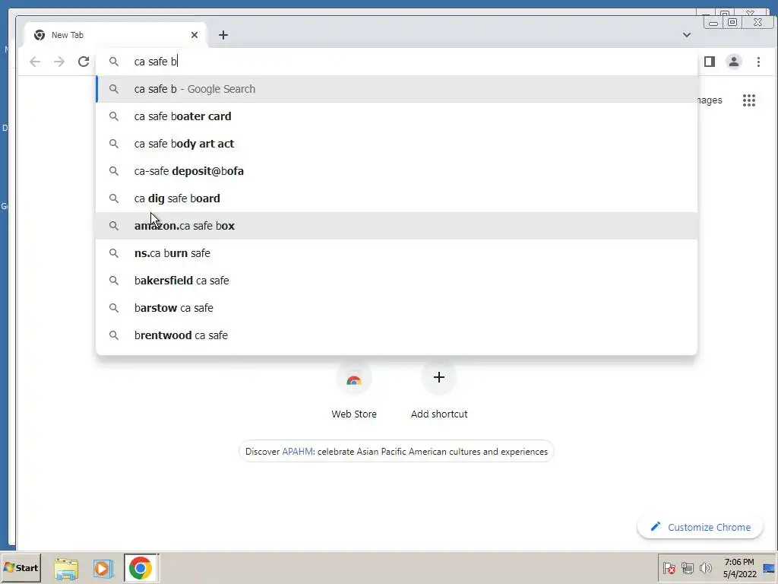Open the network tray icon
This screenshot has width=778, height=584.
tap(687, 568)
